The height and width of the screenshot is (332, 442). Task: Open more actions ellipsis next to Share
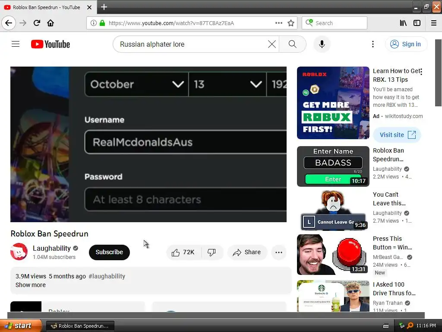tap(279, 252)
